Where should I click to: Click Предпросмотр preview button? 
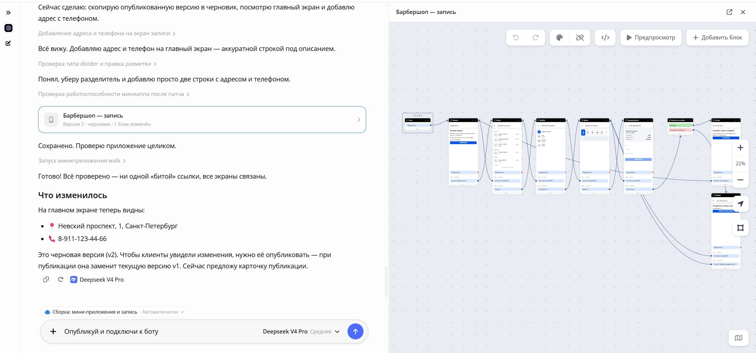tap(651, 38)
